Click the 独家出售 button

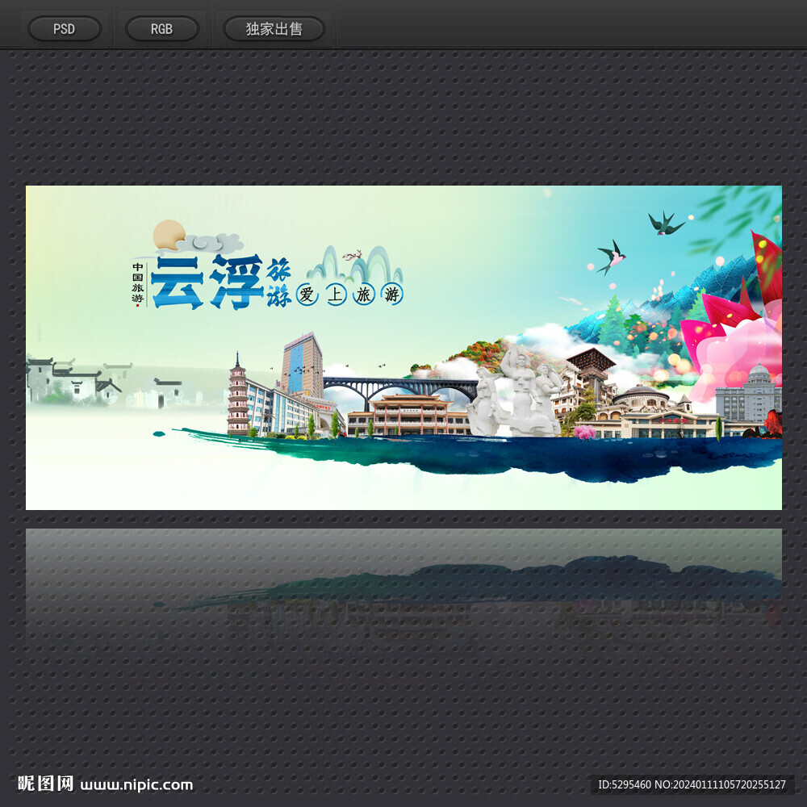point(274,29)
